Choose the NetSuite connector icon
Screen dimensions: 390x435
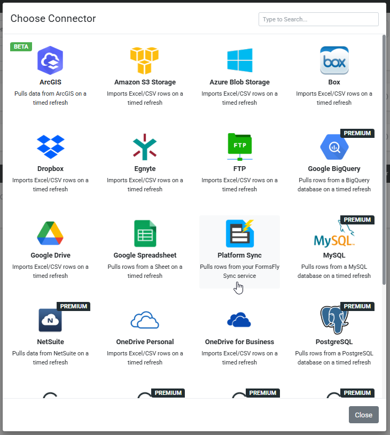(50, 320)
